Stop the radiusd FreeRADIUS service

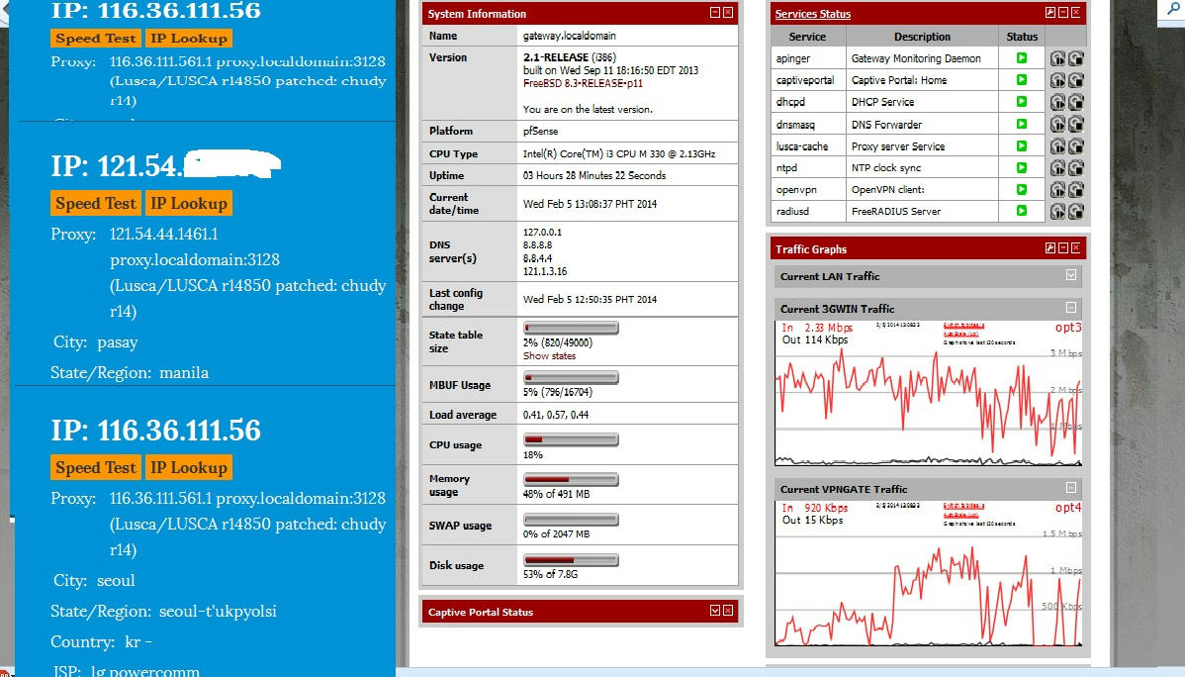pos(1075,212)
